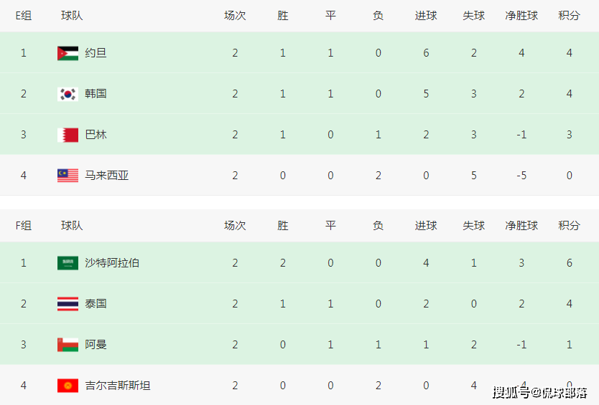
Task: Click the 搜狐号 watermark text
Action: tap(511, 392)
